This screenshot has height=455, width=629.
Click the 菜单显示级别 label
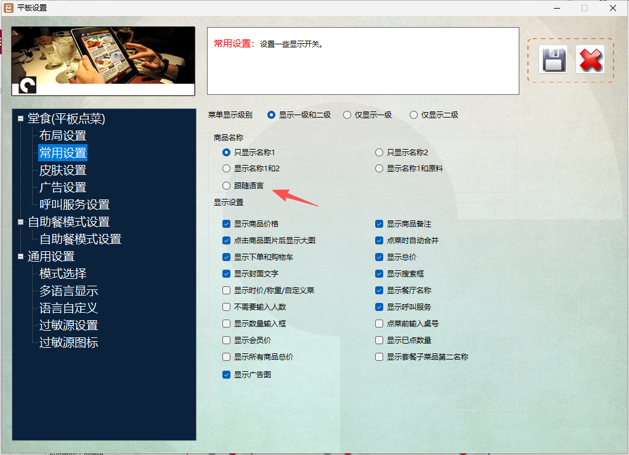click(x=230, y=115)
